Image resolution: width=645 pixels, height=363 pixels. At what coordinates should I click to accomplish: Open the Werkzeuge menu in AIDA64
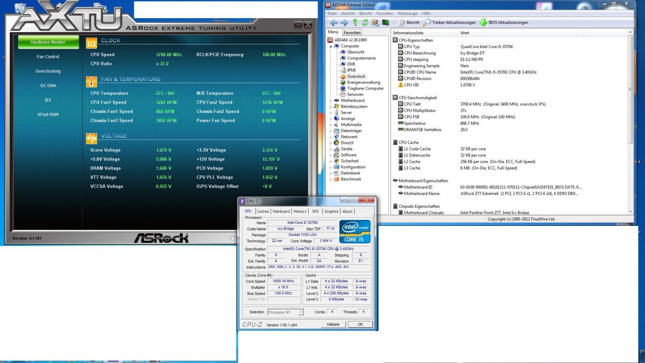click(x=407, y=13)
